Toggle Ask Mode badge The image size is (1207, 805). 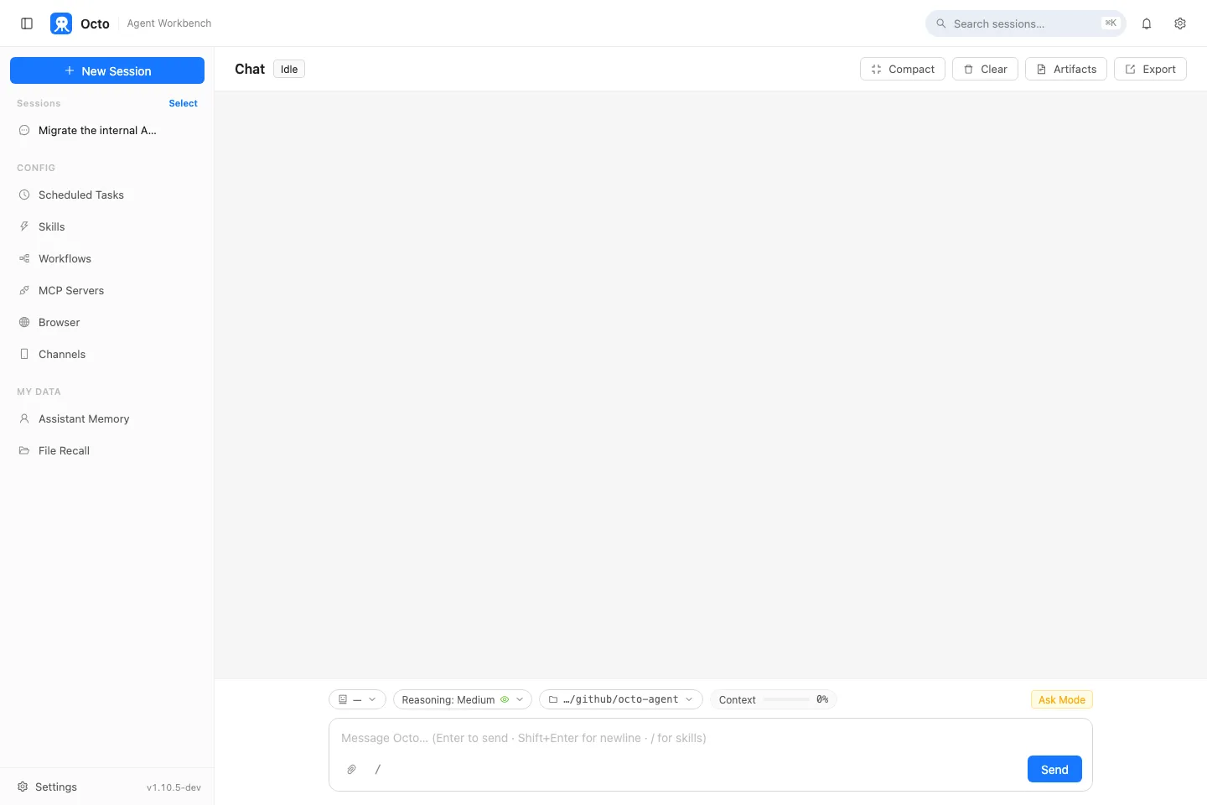(1061, 699)
